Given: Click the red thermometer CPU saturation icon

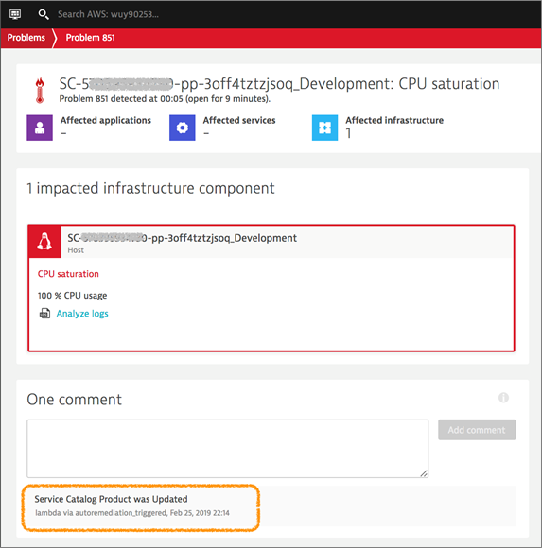Looking at the screenshot, I should click(40, 91).
